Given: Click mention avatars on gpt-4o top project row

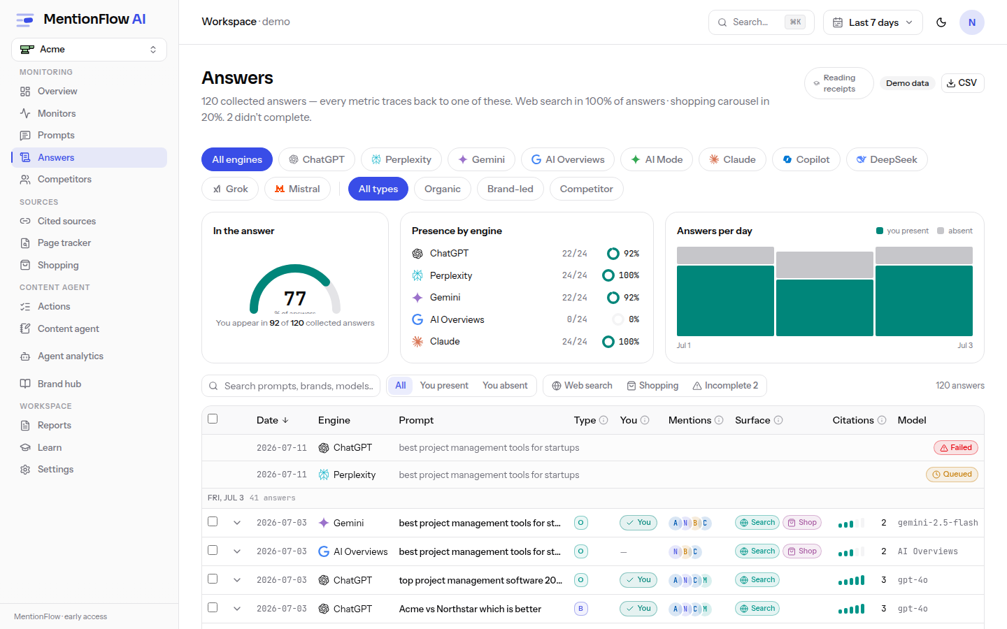Looking at the screenshot, I should click(690, 580).
